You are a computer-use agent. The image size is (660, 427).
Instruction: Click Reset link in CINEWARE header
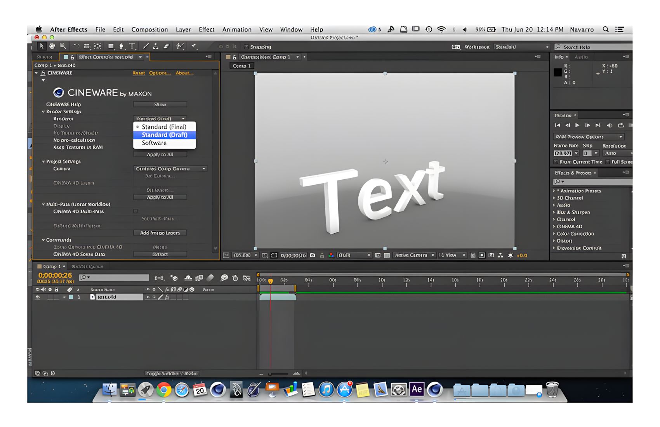coord(139,73)
